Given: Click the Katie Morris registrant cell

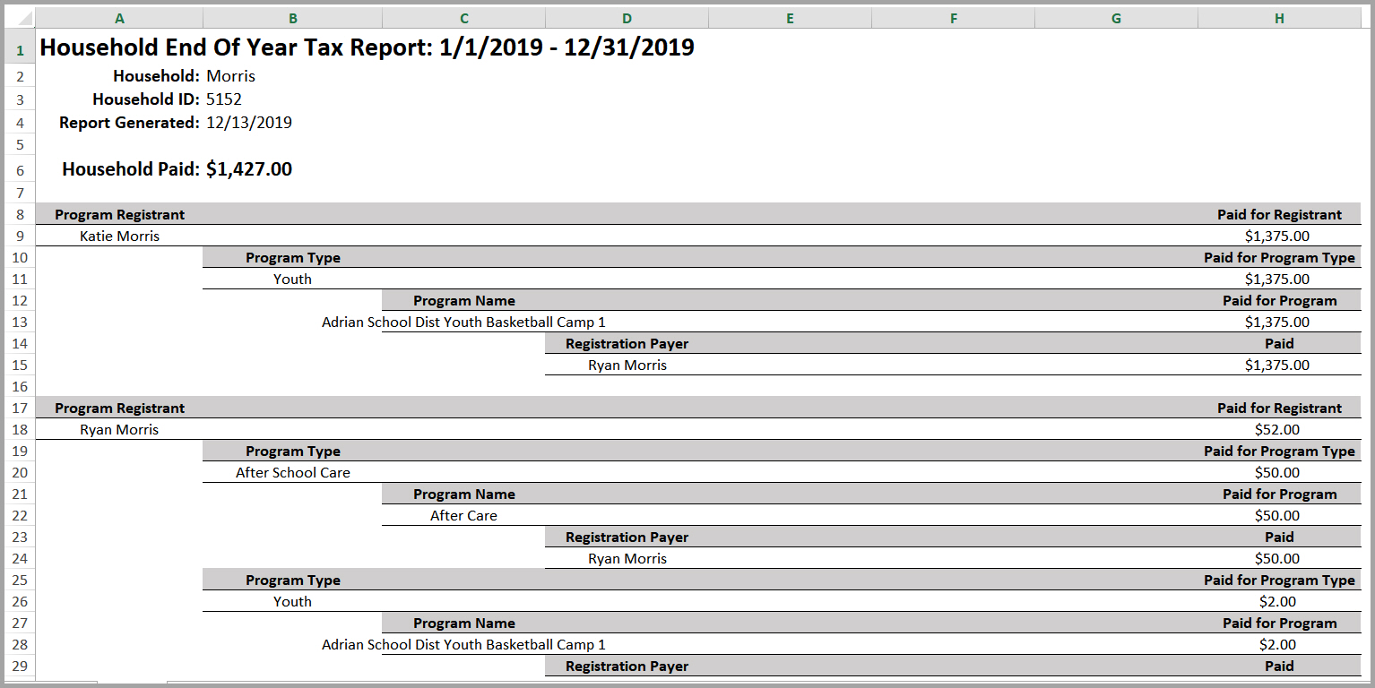Looking at the screenshot, I should click(119, 236).
